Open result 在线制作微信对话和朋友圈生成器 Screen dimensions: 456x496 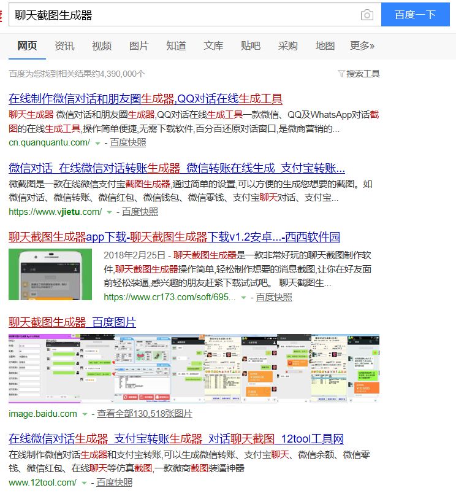point(145,99)
